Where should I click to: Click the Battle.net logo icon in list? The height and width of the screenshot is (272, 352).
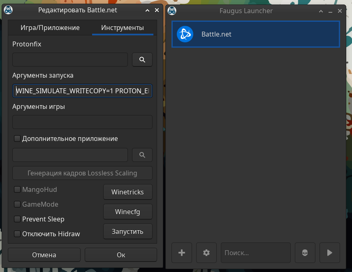(185, 34)
